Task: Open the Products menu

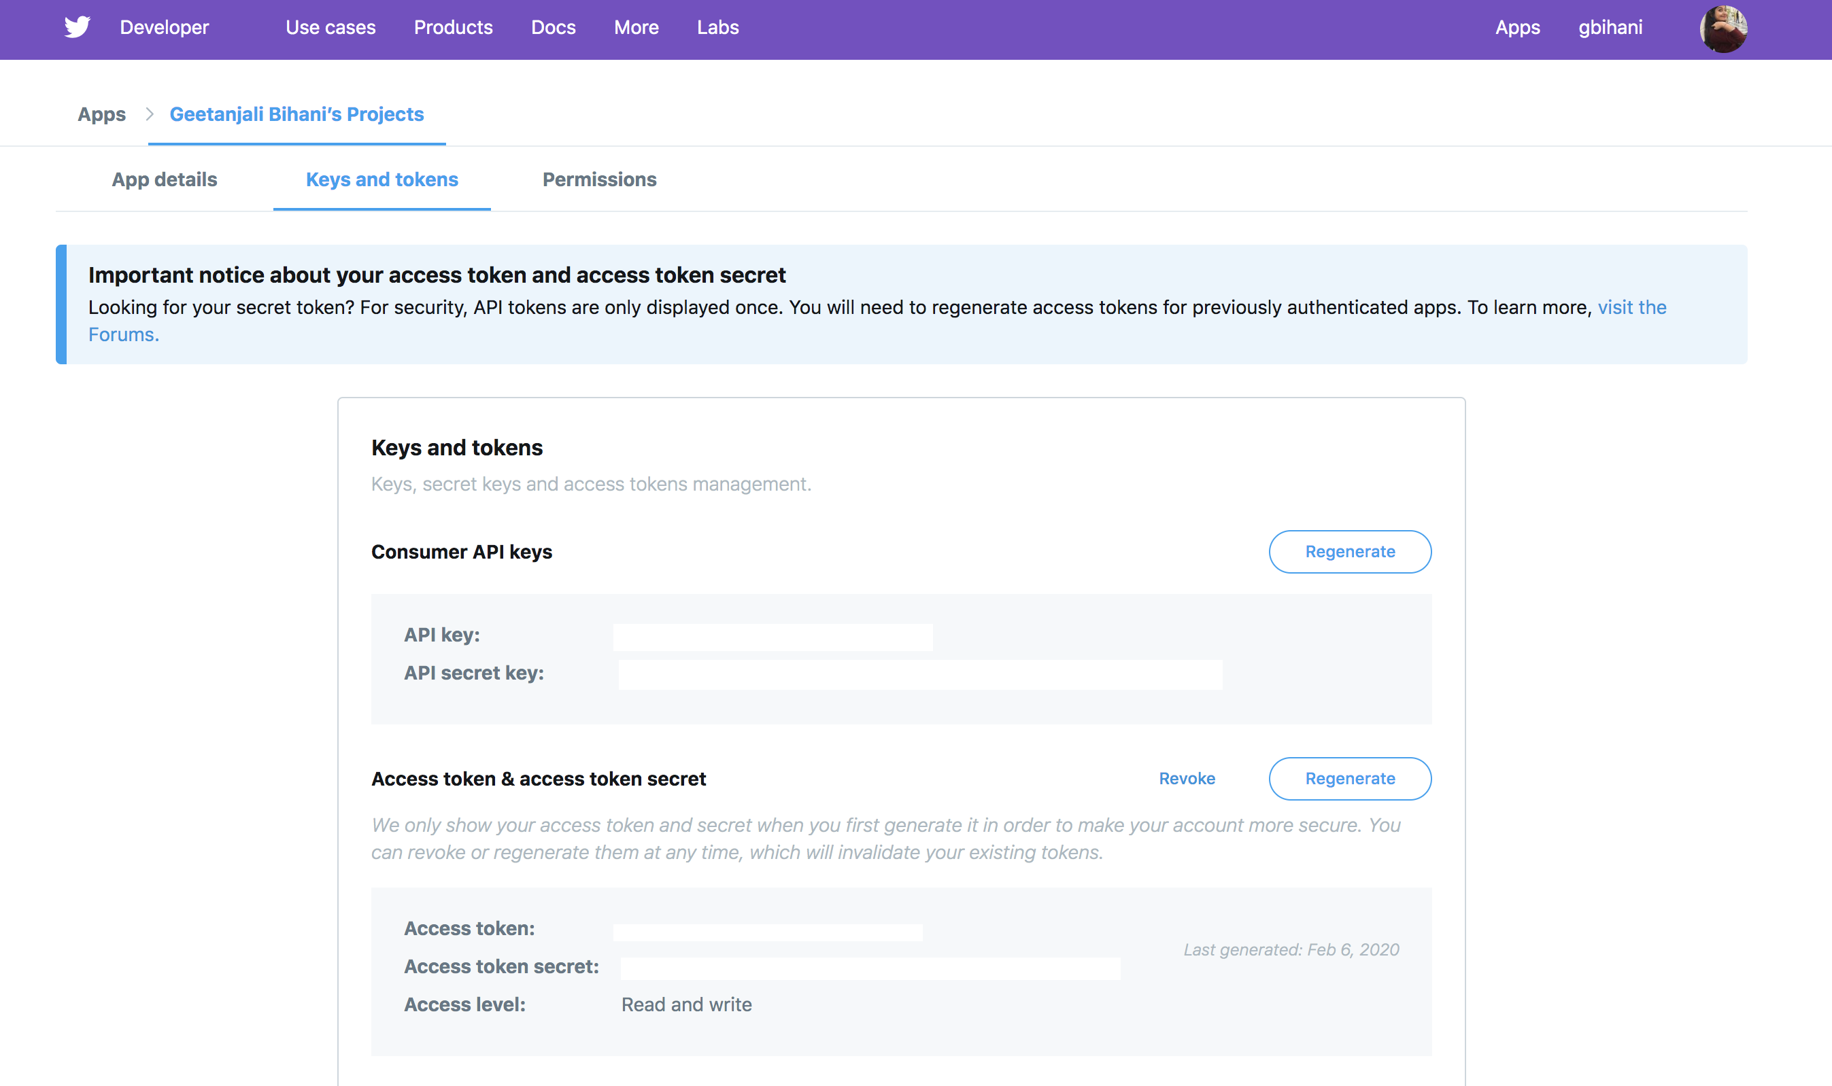Action: (x=454, y=27)
